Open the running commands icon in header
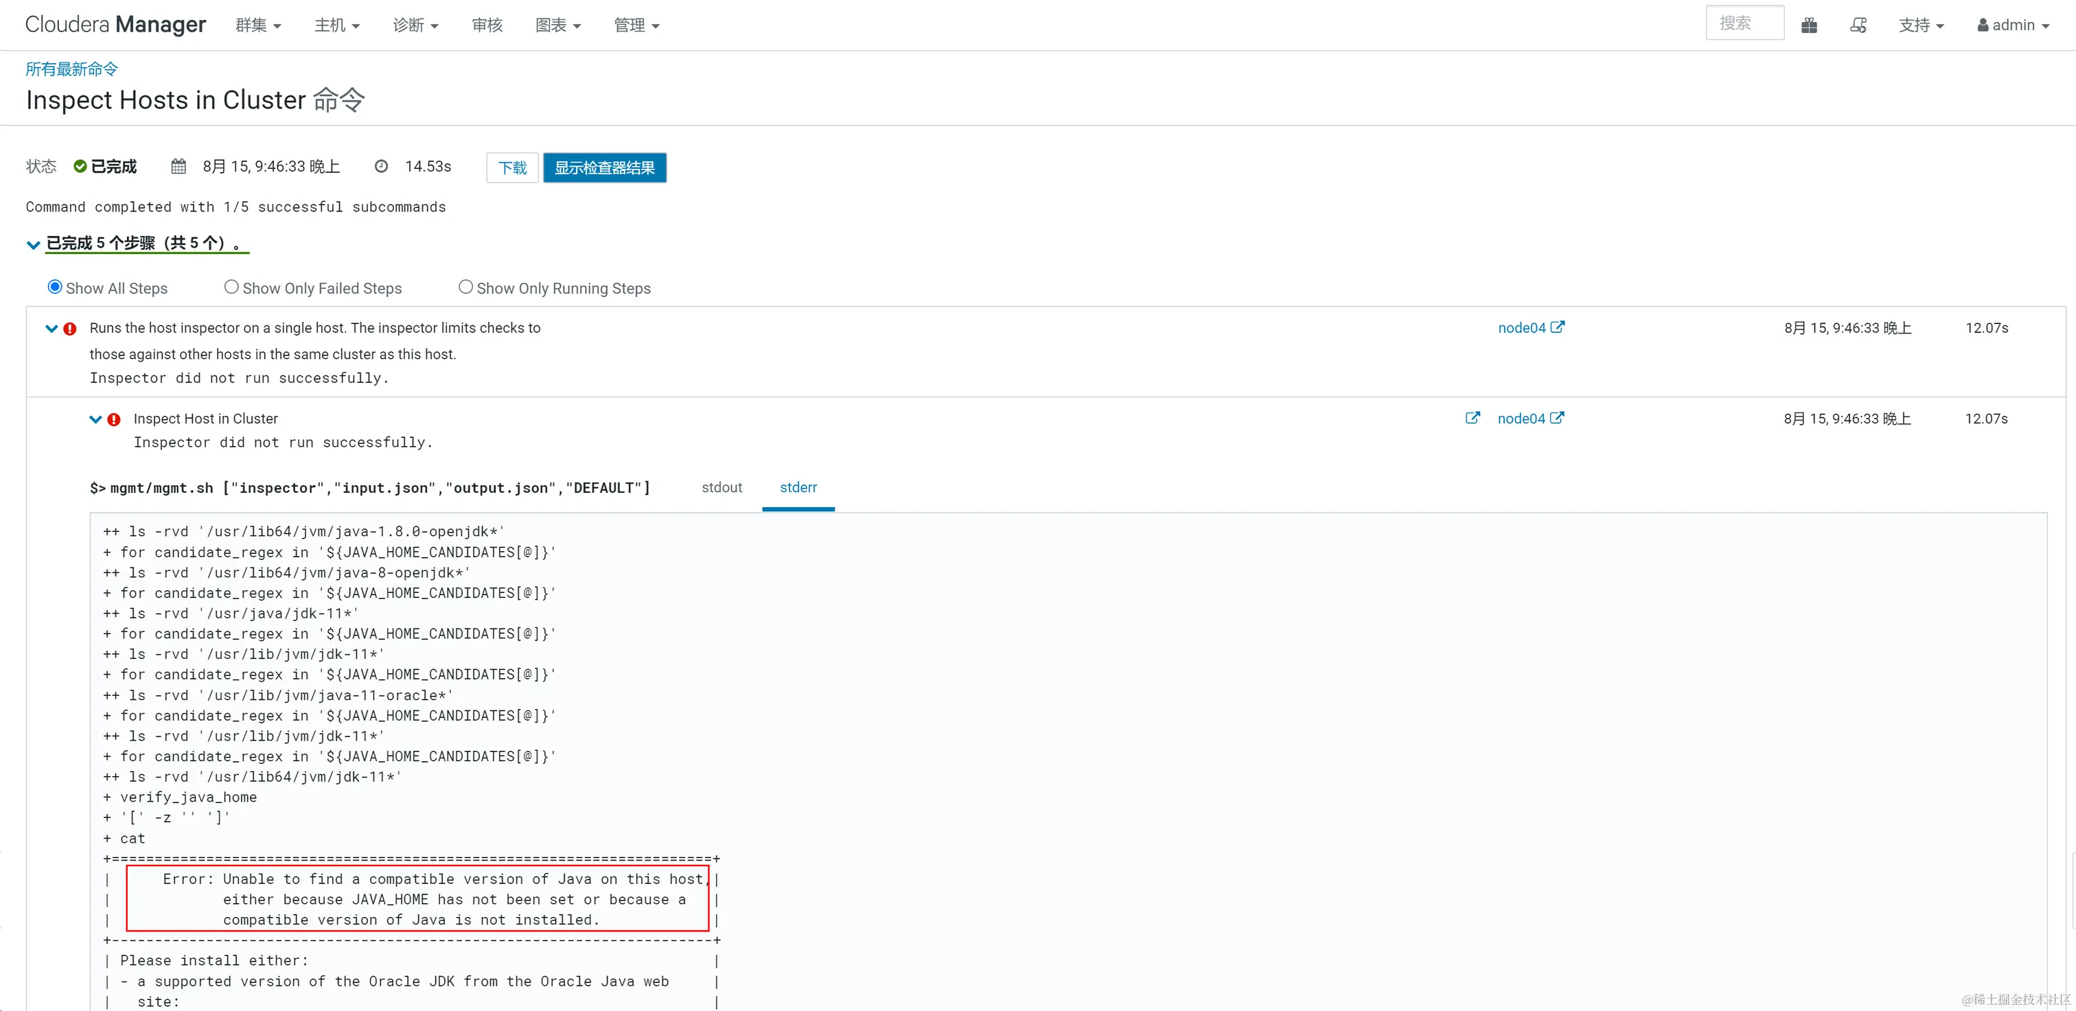The image size is (2076, 1011). 1858,25
